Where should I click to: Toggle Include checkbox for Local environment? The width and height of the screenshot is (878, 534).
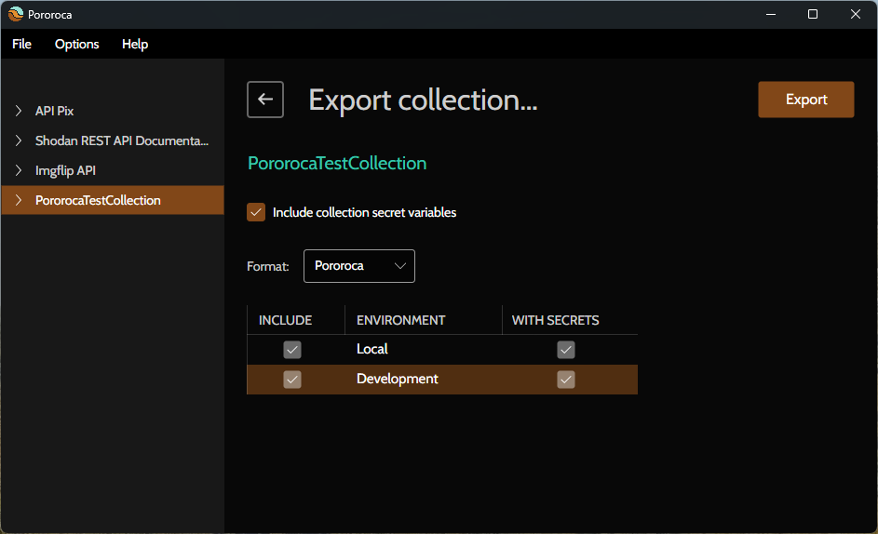[292, 350]
